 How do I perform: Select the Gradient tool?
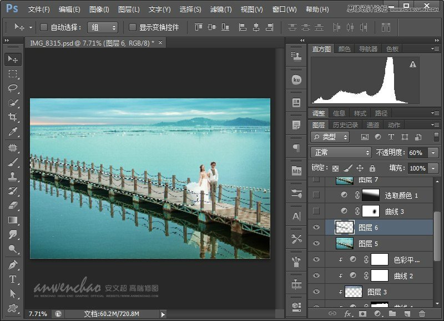pyautogui.click(x=13, y=220)
